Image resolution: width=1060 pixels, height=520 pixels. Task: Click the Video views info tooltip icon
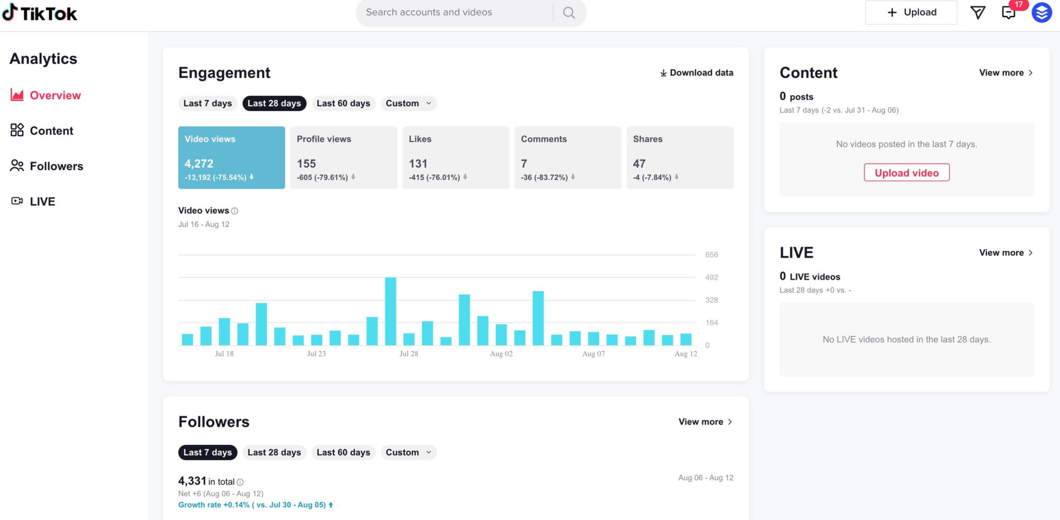tap(235, 211)
